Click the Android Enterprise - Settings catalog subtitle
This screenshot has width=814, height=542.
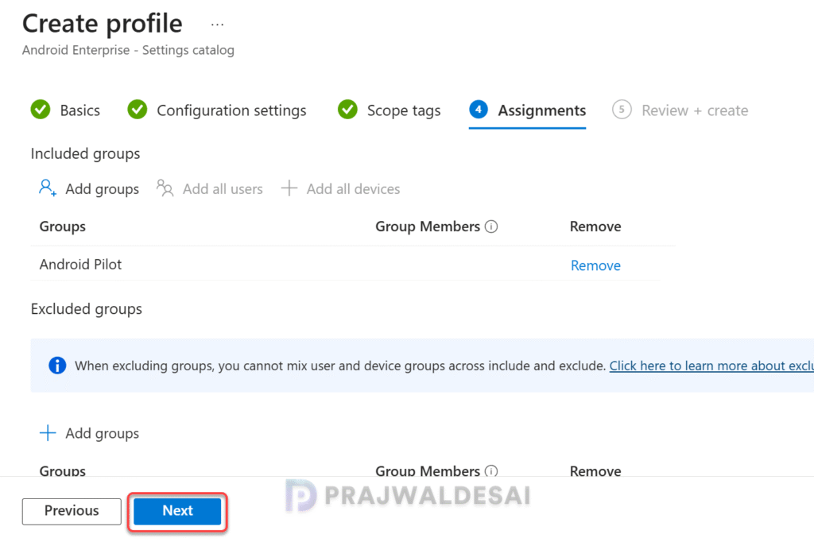click(x=128, y=50)
